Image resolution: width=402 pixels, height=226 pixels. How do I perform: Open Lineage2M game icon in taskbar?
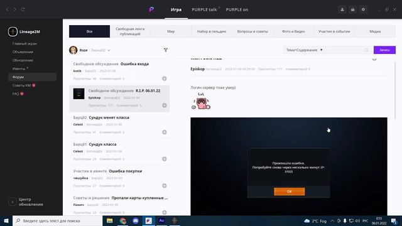(x=175, y=220)
